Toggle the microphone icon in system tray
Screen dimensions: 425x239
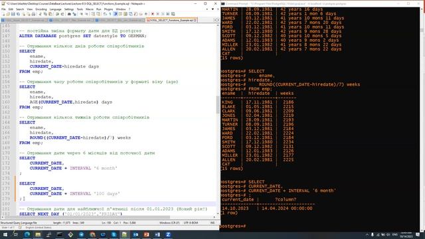click(373, 234)
